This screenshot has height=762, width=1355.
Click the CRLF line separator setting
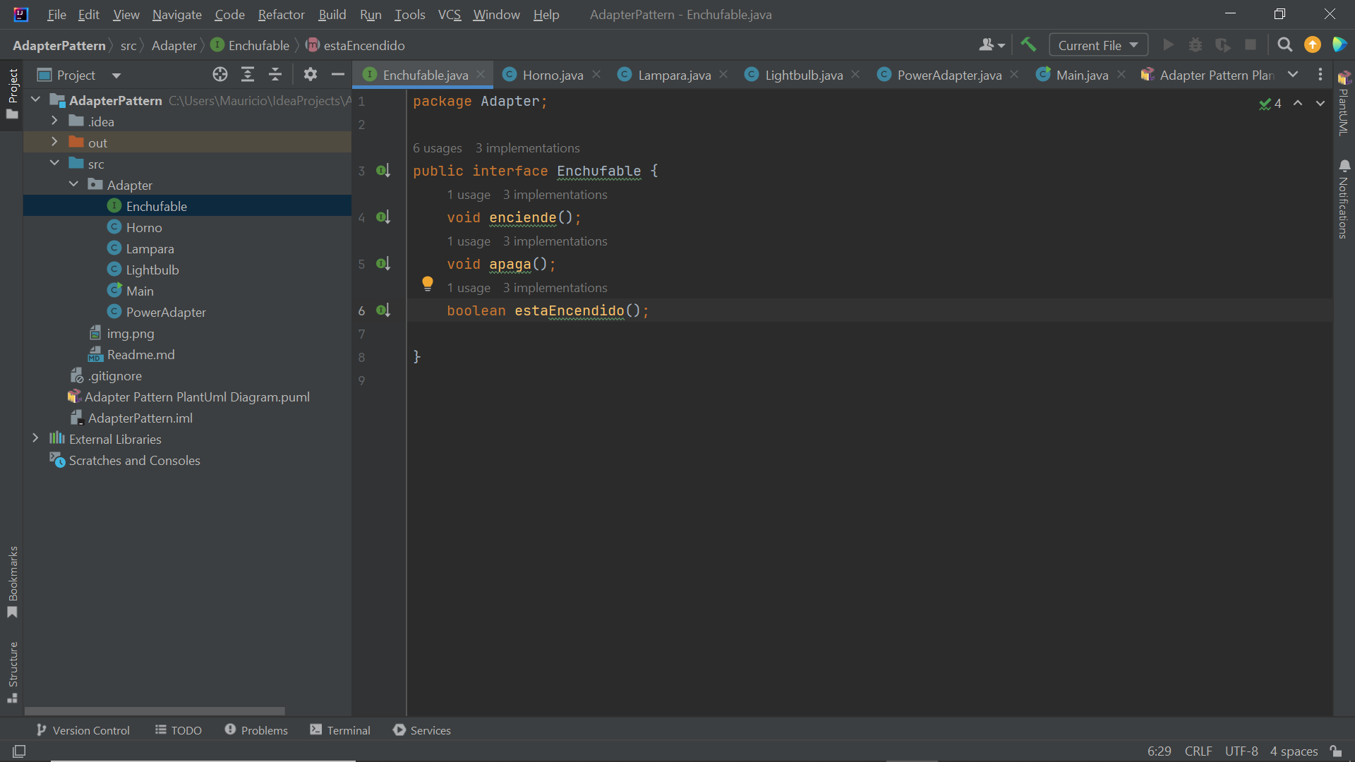pos(1198,751)
